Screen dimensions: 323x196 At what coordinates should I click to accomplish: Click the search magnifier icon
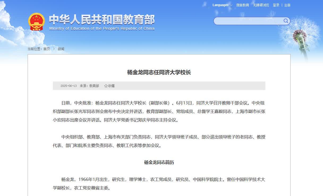click(286, 21)
